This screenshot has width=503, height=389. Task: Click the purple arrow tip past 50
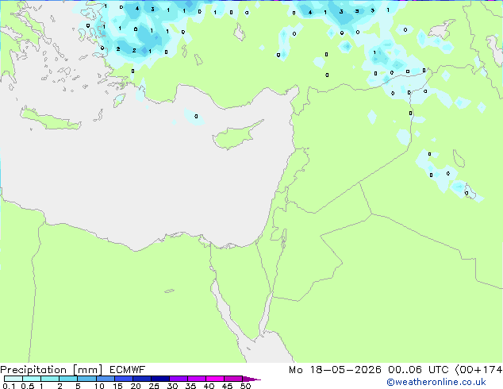[x=251, y=379]
